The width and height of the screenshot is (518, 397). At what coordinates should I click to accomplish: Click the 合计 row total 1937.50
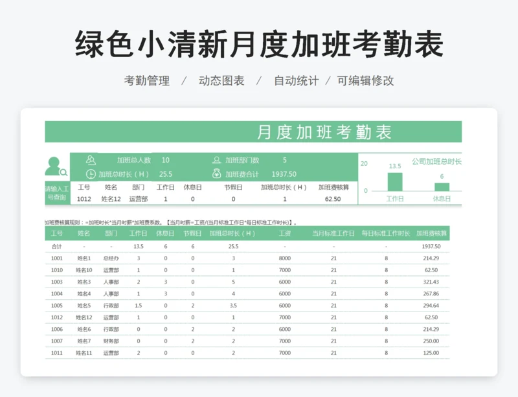431,246
